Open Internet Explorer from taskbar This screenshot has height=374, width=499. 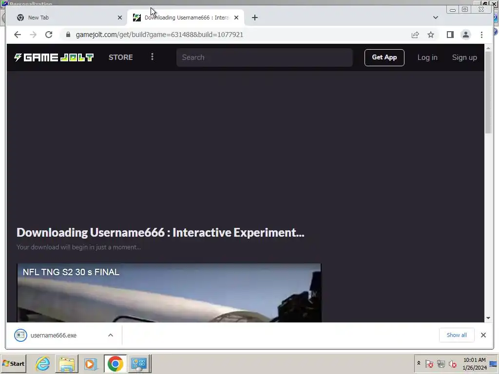[43, 363]
